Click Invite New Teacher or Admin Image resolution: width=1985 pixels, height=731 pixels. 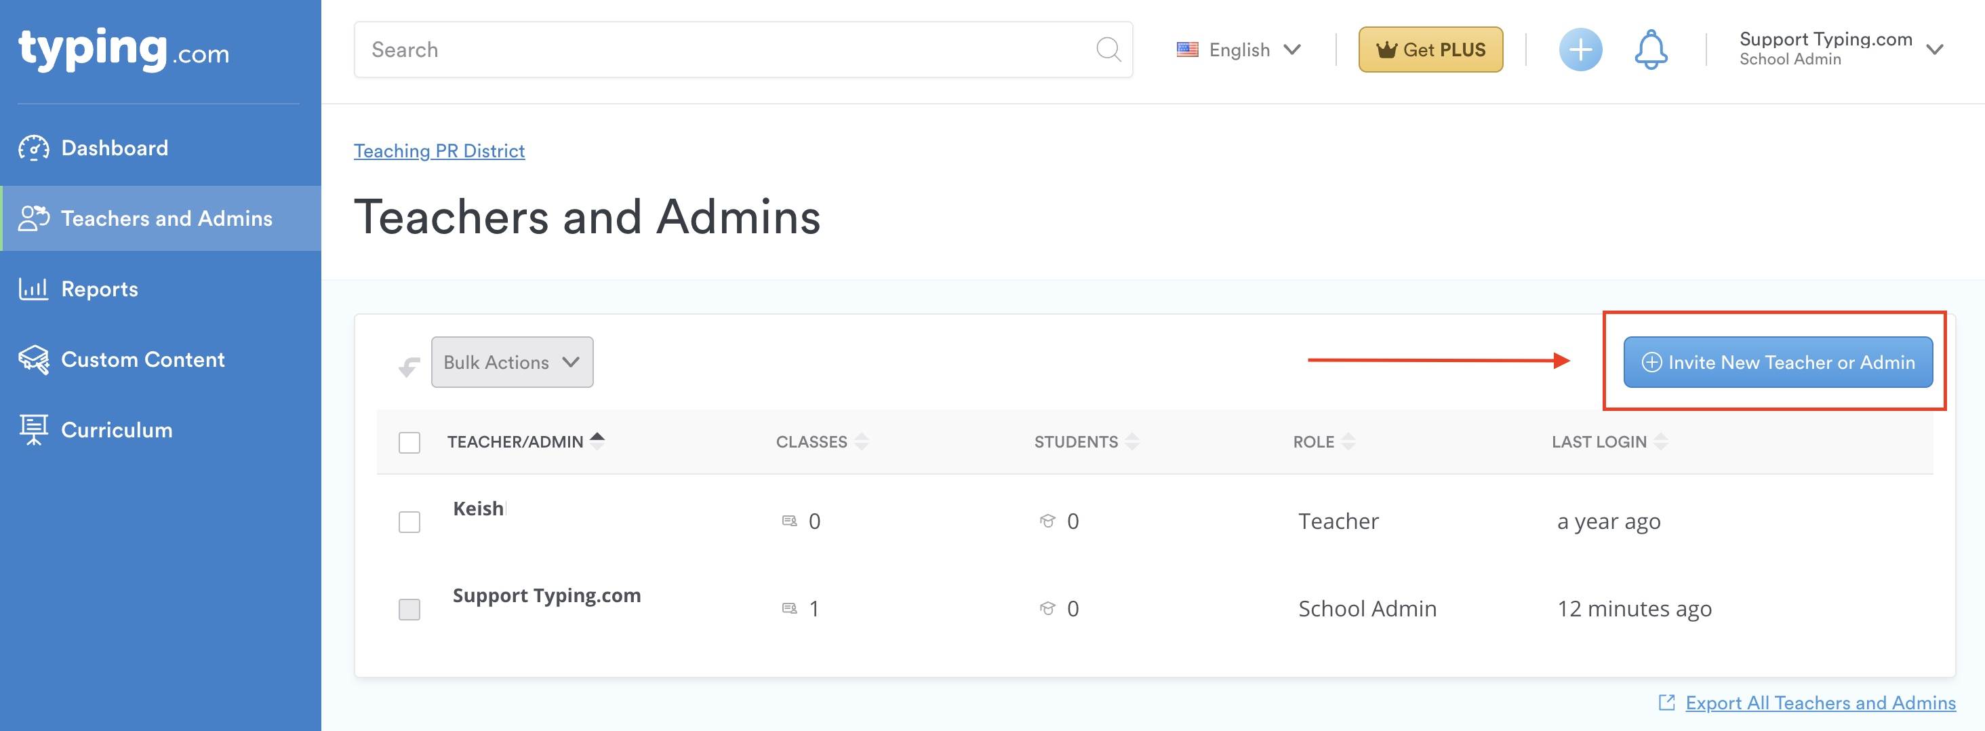[x=1777, y=362]
